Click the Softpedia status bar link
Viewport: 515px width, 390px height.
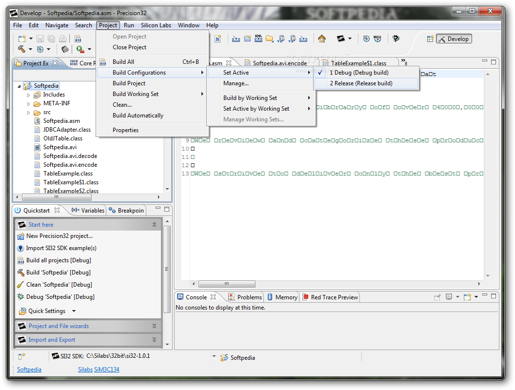29,370
